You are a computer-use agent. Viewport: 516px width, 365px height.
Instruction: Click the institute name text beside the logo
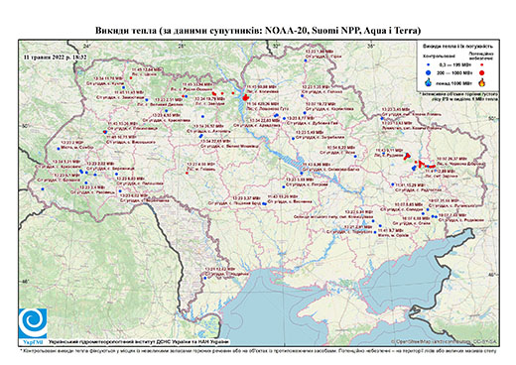coord(139,342)
